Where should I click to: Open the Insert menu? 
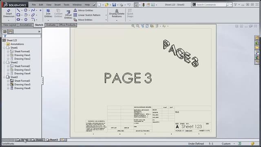58,4
